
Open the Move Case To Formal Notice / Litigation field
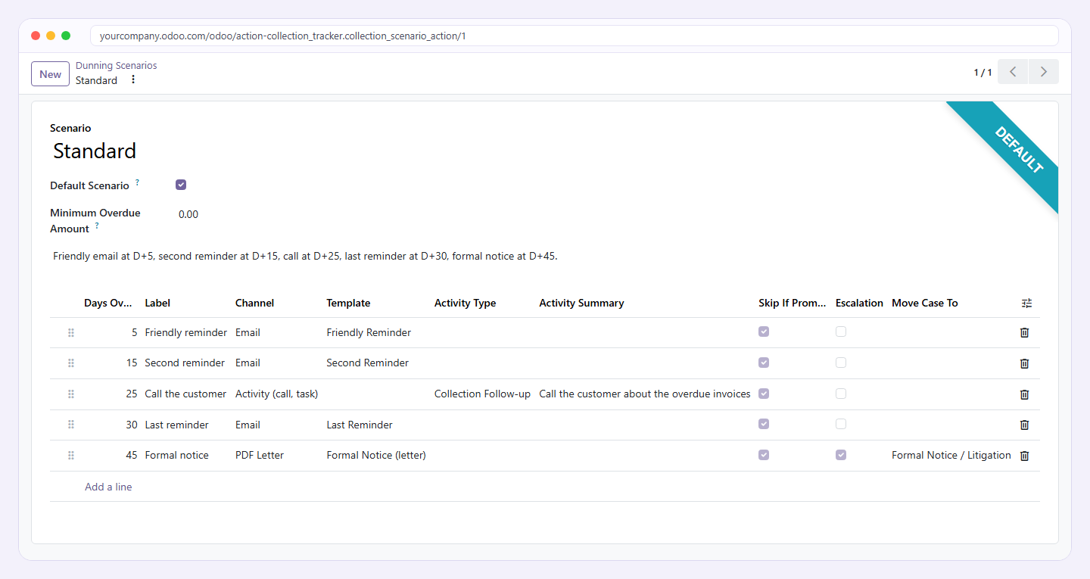coord(951,455)
